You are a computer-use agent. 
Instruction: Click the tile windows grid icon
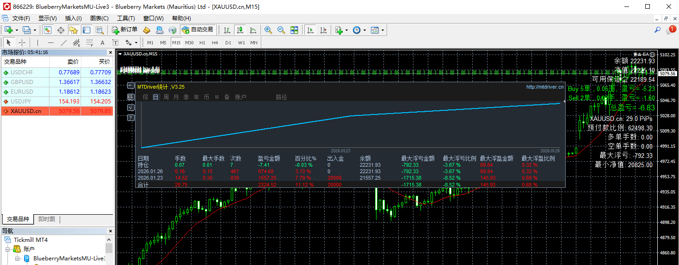294,30
